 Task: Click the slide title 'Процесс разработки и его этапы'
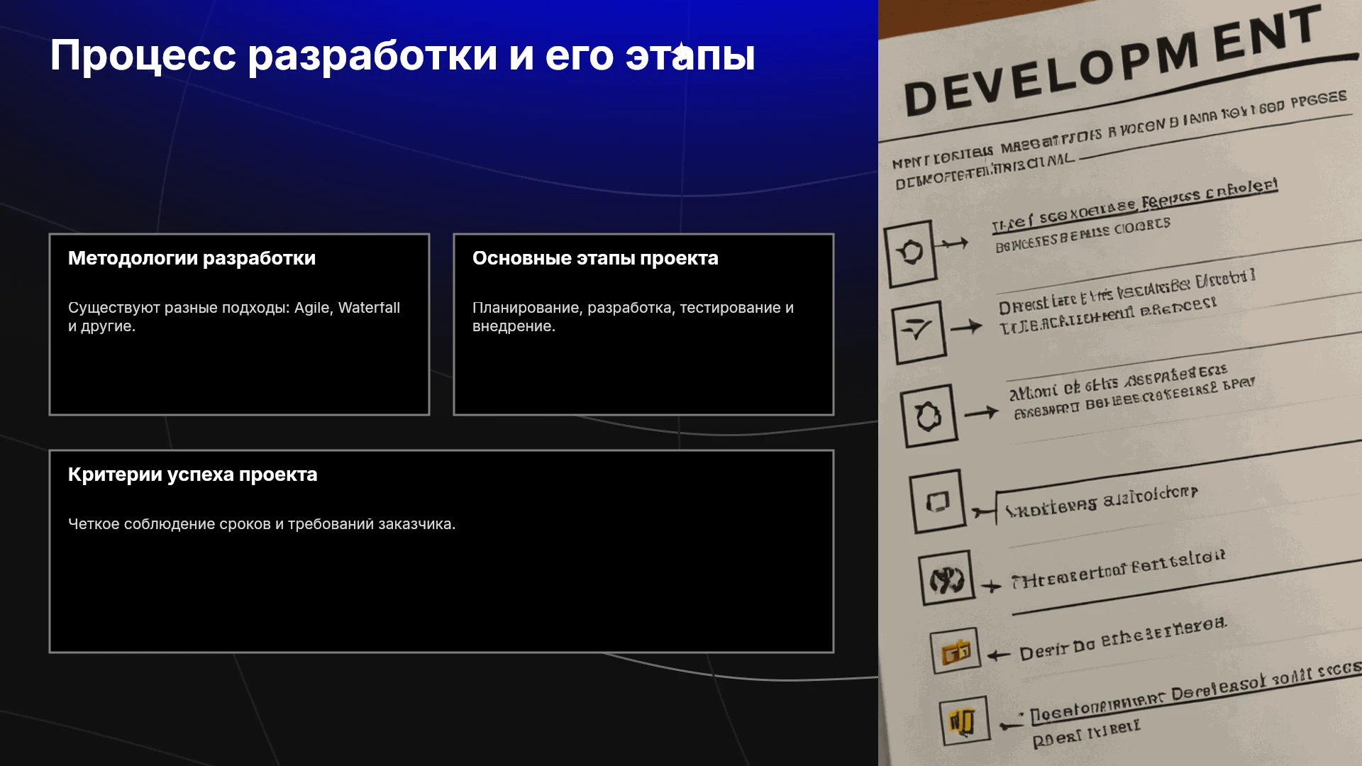[x=402, y=55]
